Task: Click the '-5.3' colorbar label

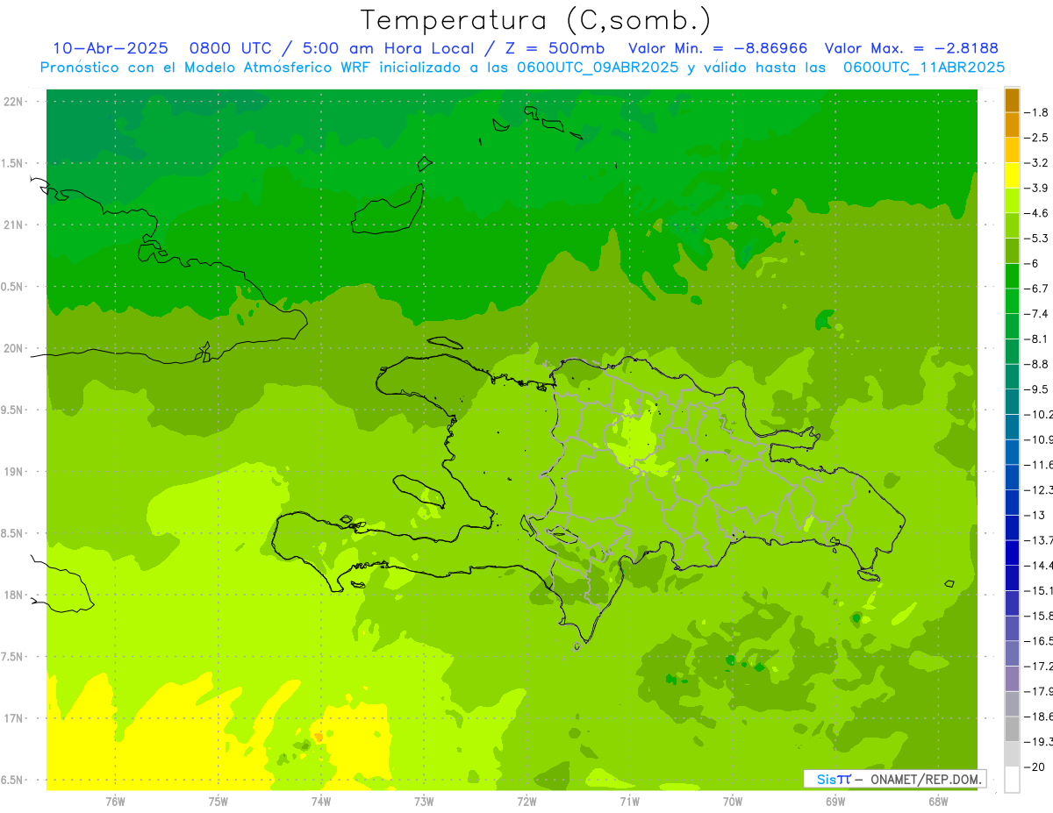Action: [1037, 239]
